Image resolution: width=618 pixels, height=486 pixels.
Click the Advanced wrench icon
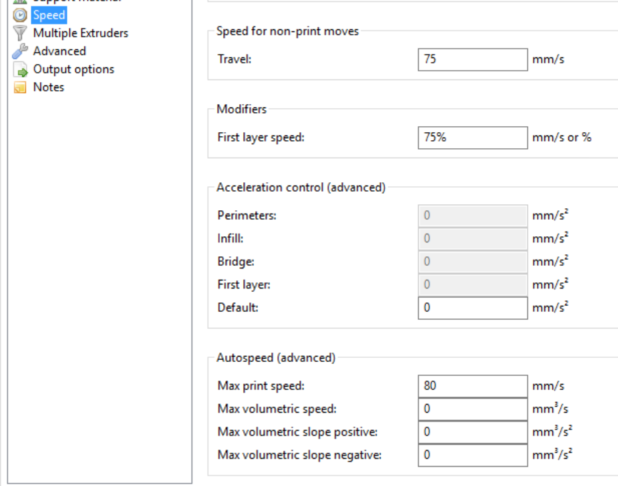click(x=20, y=51)
